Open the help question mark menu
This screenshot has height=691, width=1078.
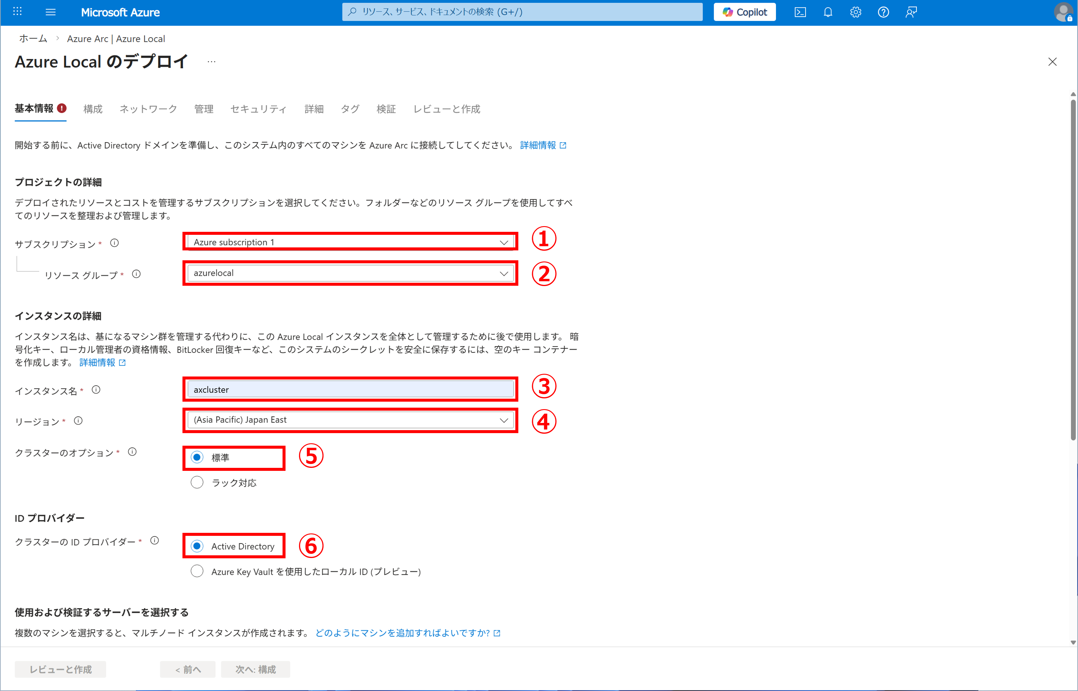883,12
